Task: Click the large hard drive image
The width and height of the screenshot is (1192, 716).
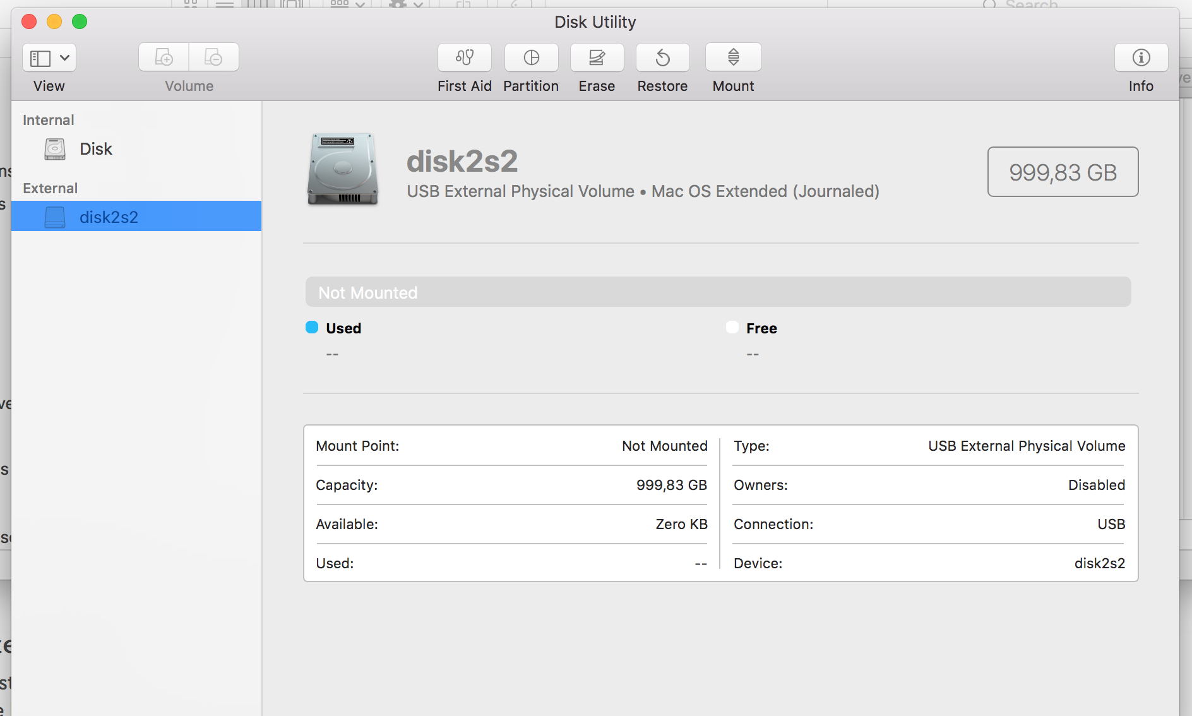Action: click(x=343, y=169)
